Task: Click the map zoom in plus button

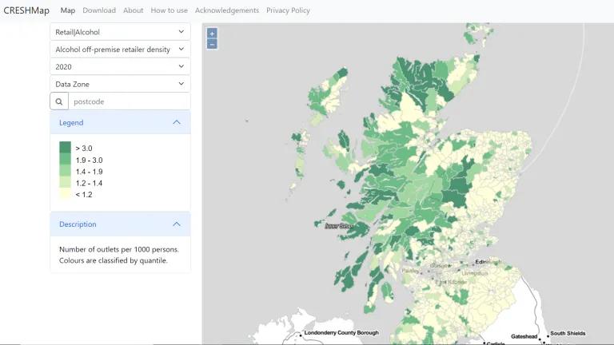Action: pos(212,34)
